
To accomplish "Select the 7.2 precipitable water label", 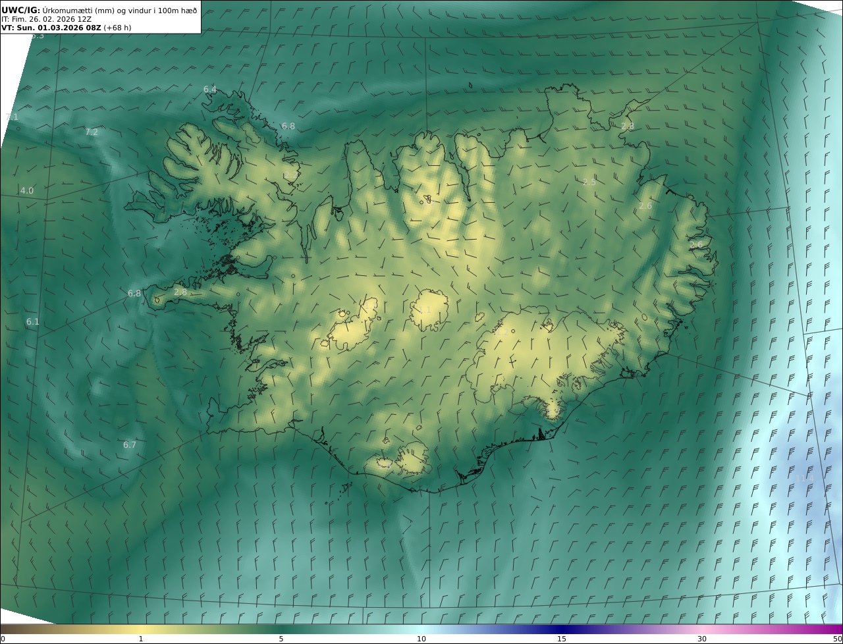I will 92,132.
